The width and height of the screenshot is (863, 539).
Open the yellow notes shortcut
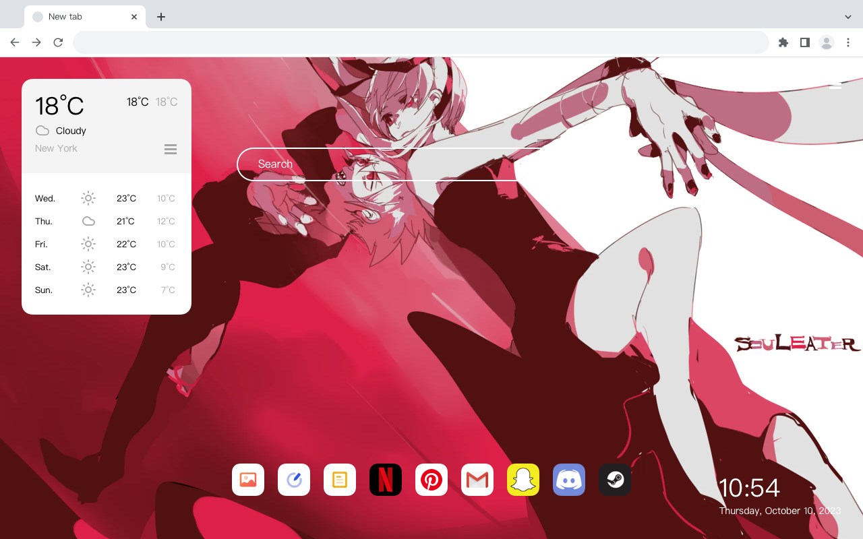[340, 480]
